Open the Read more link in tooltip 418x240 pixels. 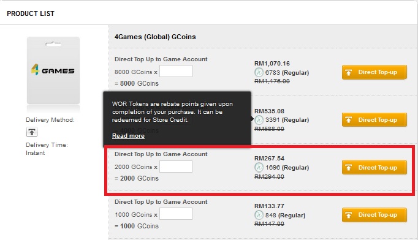click(x=128, y=136)
